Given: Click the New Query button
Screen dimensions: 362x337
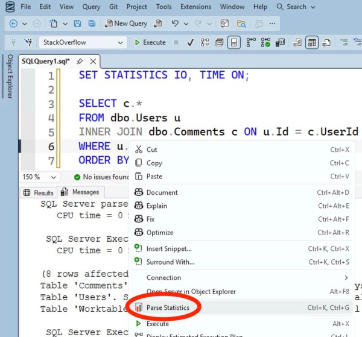Looking at the screenshot, I should click(126, 24).
